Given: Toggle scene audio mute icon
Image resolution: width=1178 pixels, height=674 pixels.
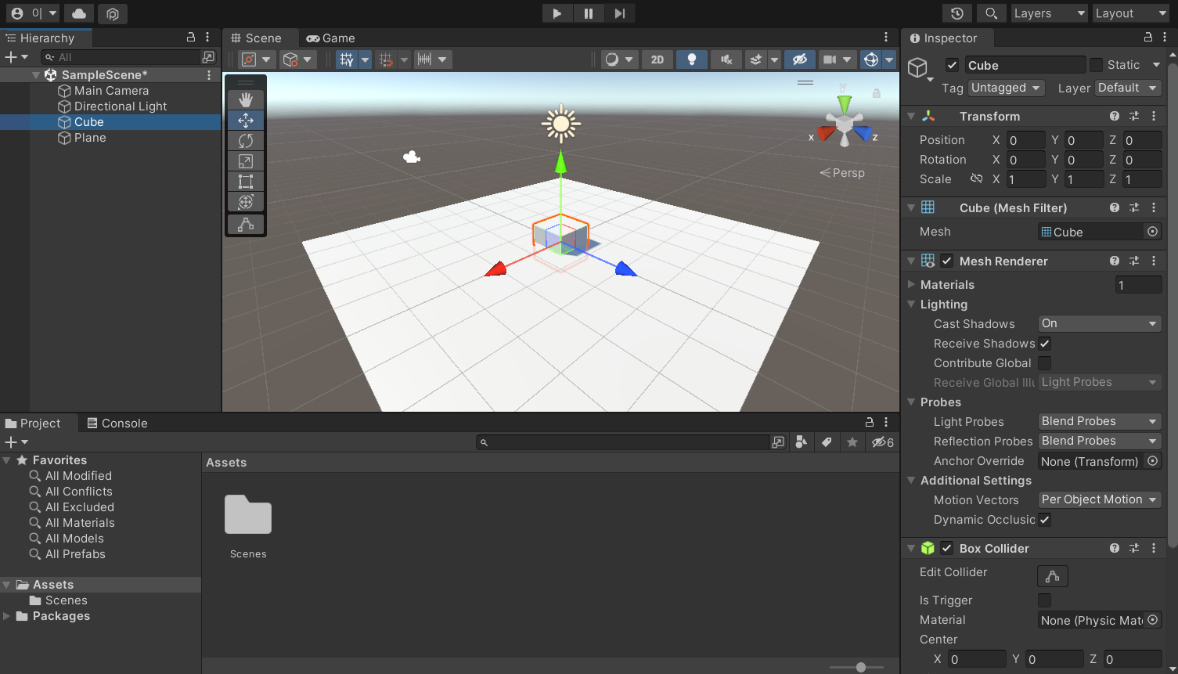Looking at the screenshot, I should (726, 59).
